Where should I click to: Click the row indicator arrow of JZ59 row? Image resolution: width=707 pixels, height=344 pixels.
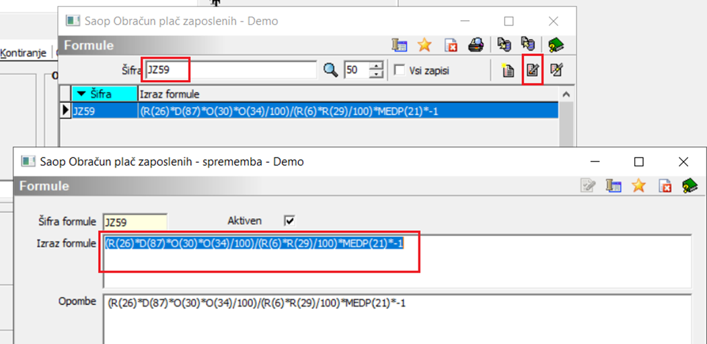coord(65,110)
